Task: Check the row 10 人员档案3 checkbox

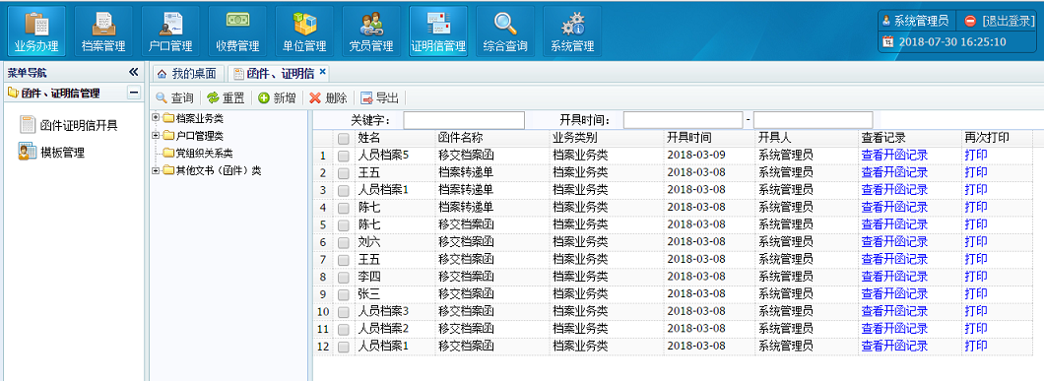Action: pos(343,312)
